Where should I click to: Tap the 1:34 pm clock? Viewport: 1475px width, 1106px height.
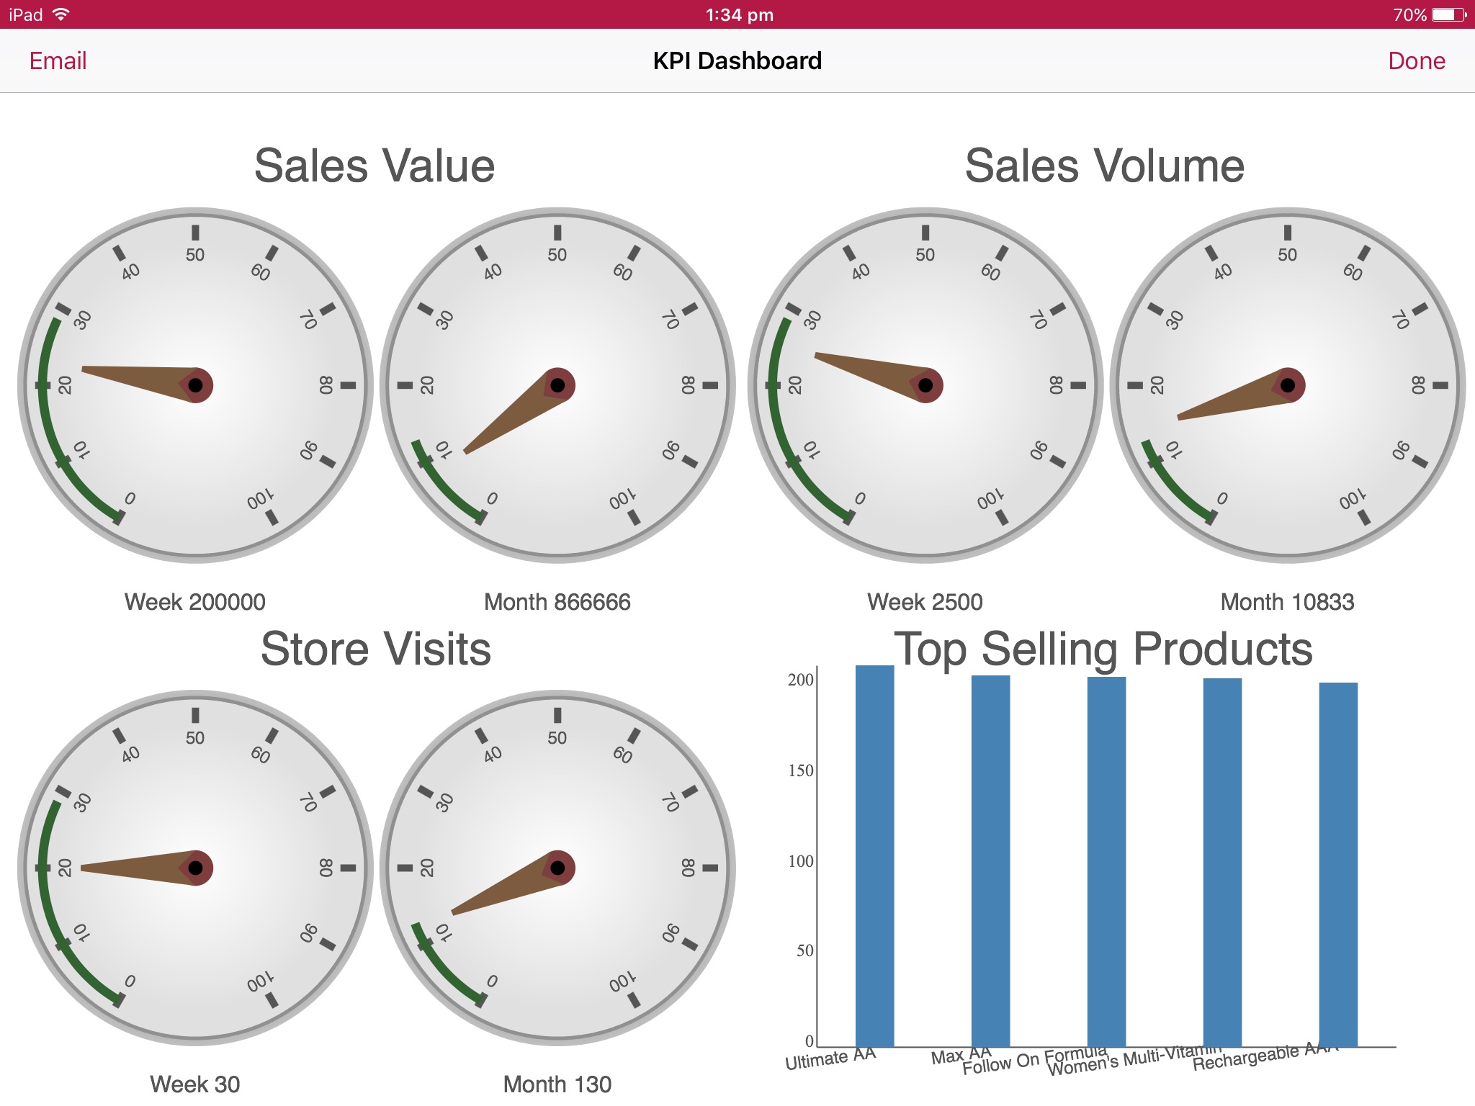[x=739, y=14]
